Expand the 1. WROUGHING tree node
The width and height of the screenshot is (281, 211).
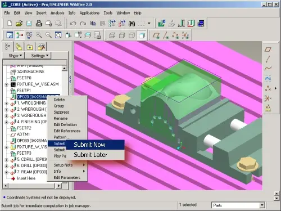(x=6, y=104)
